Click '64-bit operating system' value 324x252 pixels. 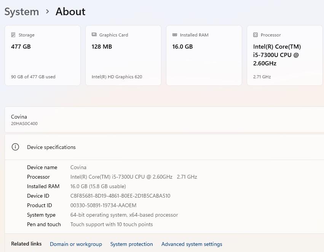coord(124,215)
